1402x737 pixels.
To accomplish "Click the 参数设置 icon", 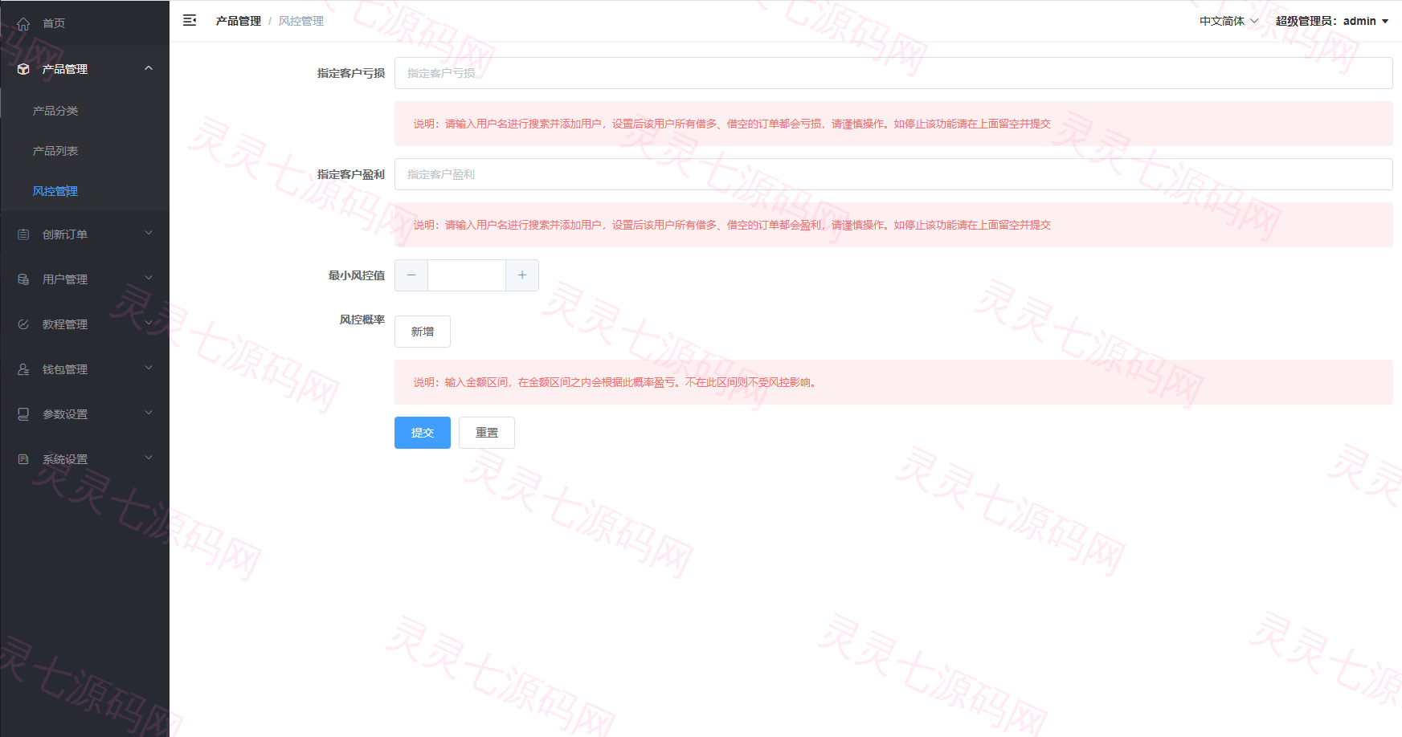I will click(x=23, y=414).
